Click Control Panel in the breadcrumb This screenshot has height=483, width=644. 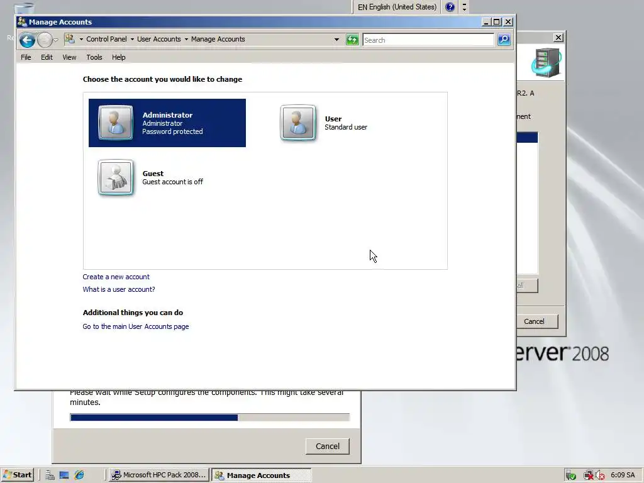tap(106, 39)
